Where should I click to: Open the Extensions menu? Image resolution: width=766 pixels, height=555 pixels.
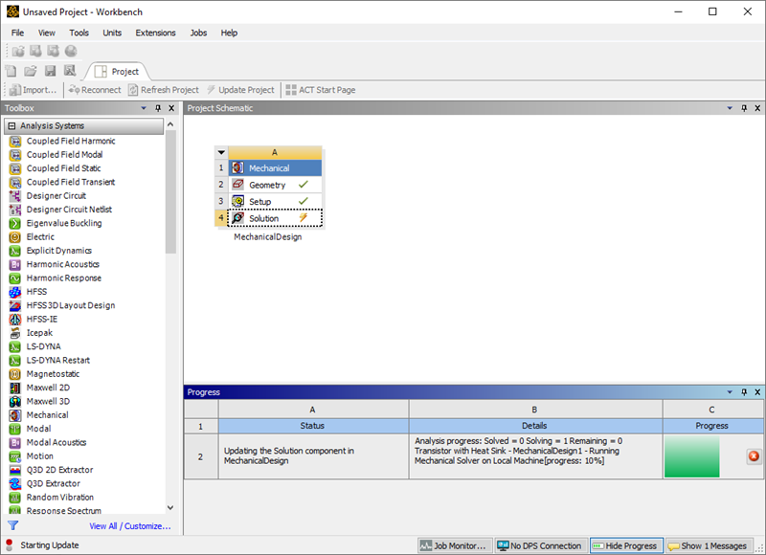coord(155,33)
